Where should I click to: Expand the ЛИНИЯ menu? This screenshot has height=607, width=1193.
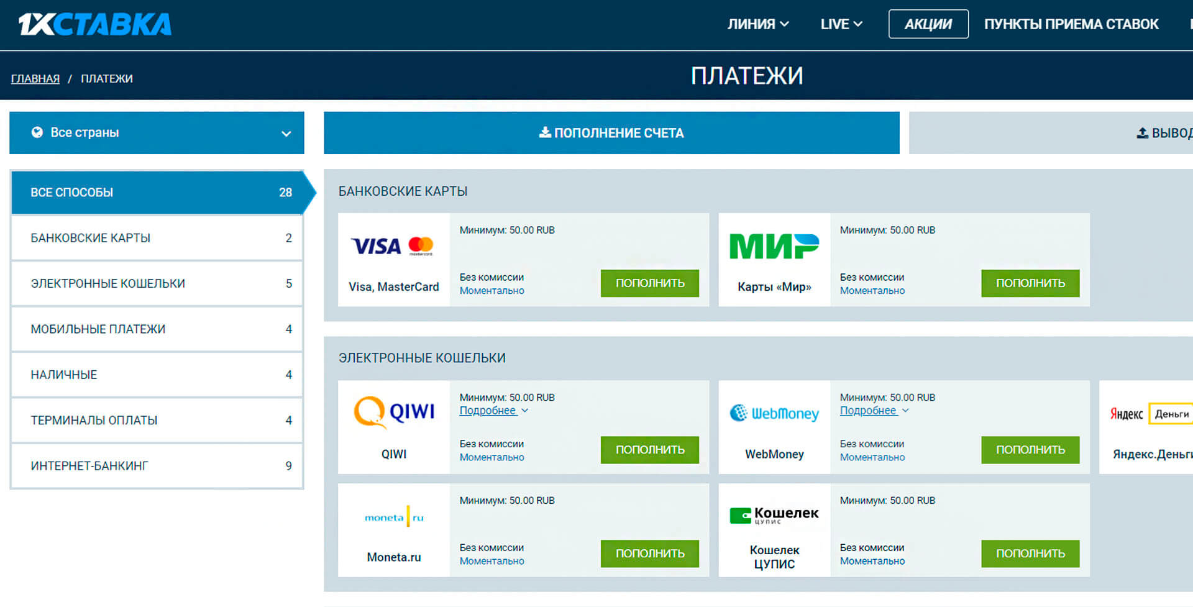coord(758,24)
